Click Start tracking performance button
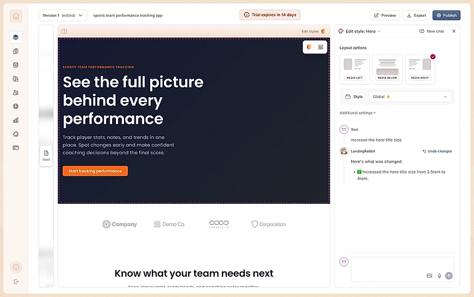 point(95,171)
